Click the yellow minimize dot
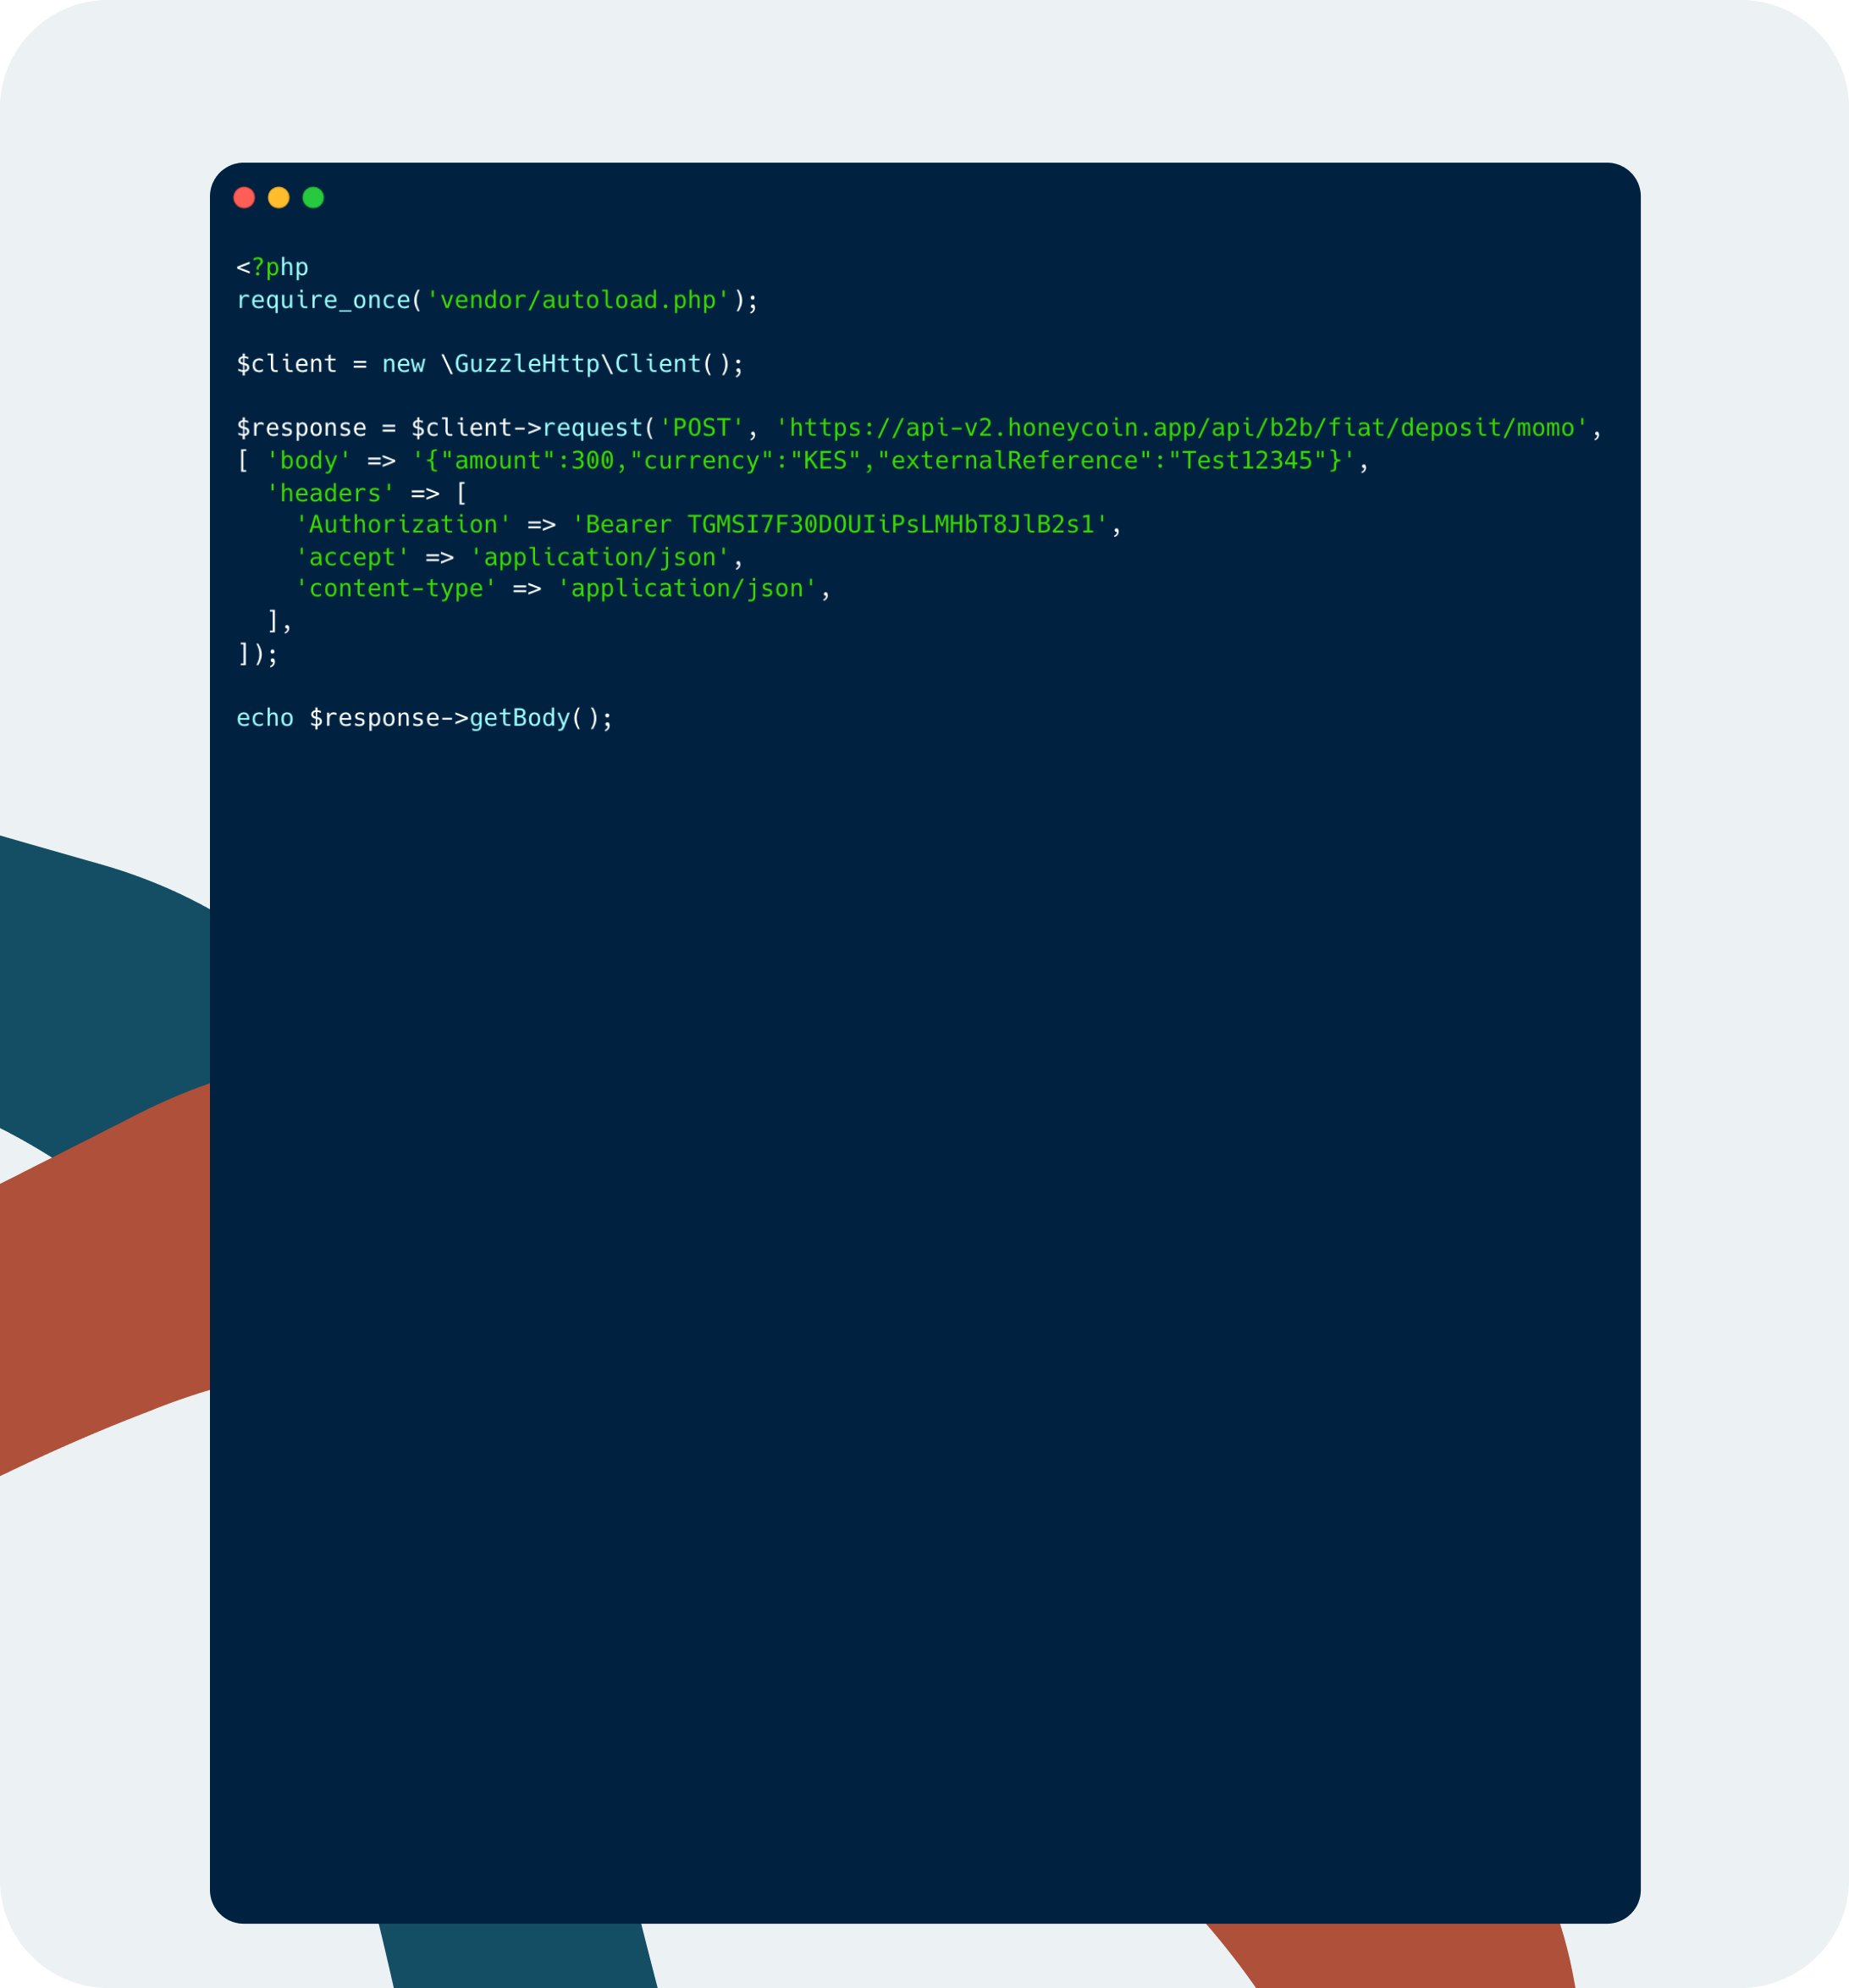The width and height of the screenshot is (1849, 1988). (279, 198)
